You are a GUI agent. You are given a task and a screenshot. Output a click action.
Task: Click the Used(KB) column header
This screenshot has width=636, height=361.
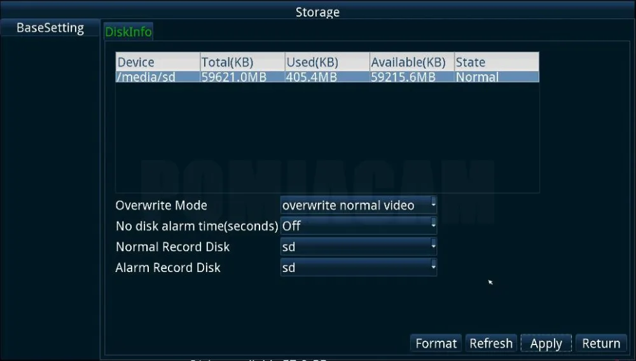(328, 62)
